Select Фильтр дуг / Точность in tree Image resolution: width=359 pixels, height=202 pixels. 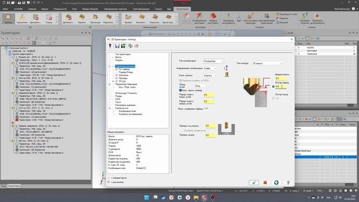[x=126, y=93]
